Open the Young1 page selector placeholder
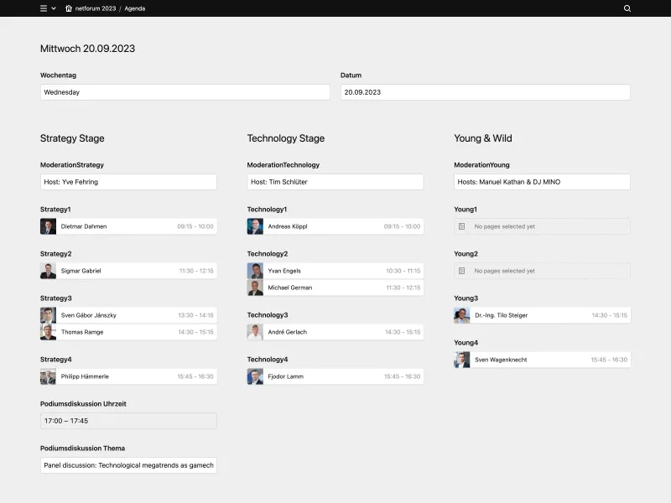 tap(540, 226)
